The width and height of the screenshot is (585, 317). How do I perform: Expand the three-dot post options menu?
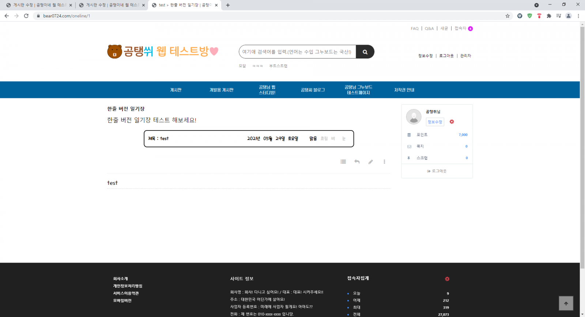[384, 162]
